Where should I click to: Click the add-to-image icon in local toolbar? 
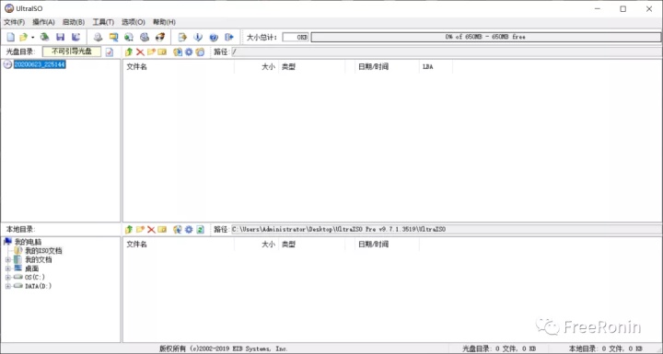point(178,229)
